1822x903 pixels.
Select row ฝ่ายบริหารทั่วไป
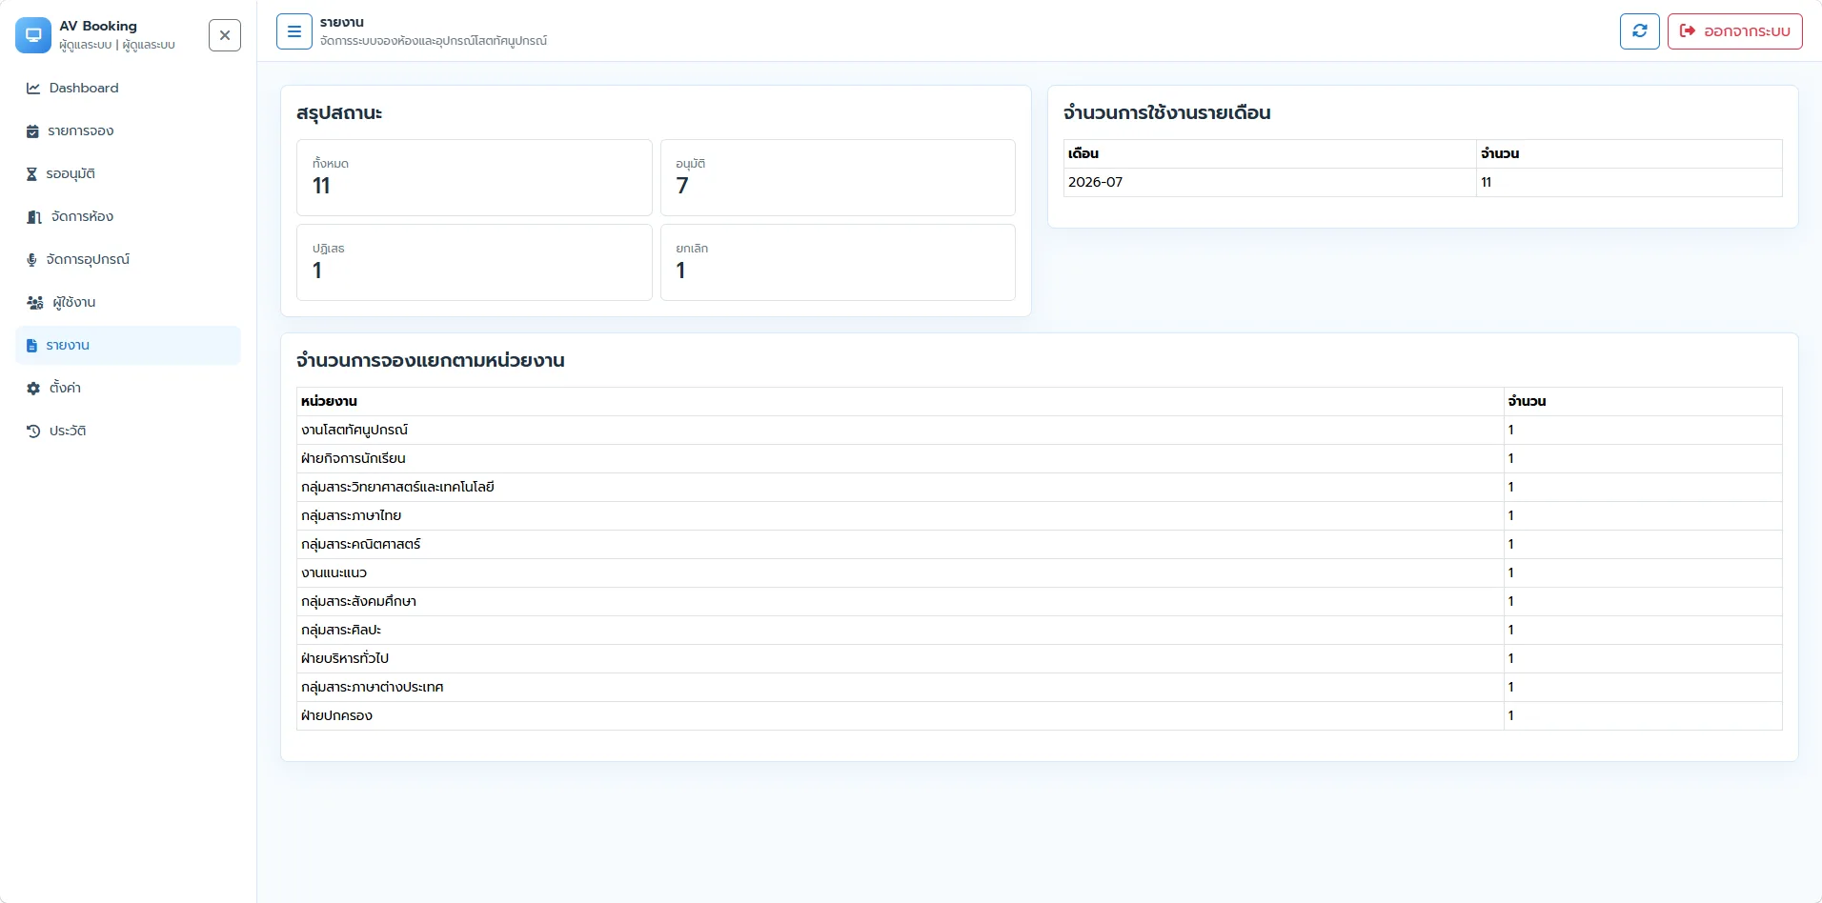click(1039, 658)
